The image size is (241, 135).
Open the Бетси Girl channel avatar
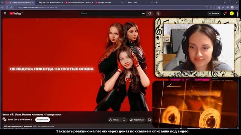click(x=4, y=120)
